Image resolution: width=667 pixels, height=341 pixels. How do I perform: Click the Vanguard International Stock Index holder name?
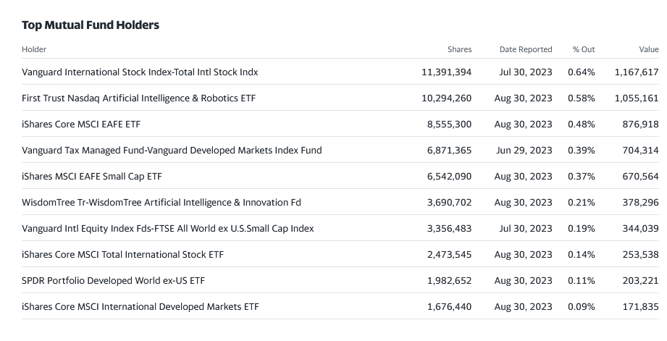pos(140,72)
